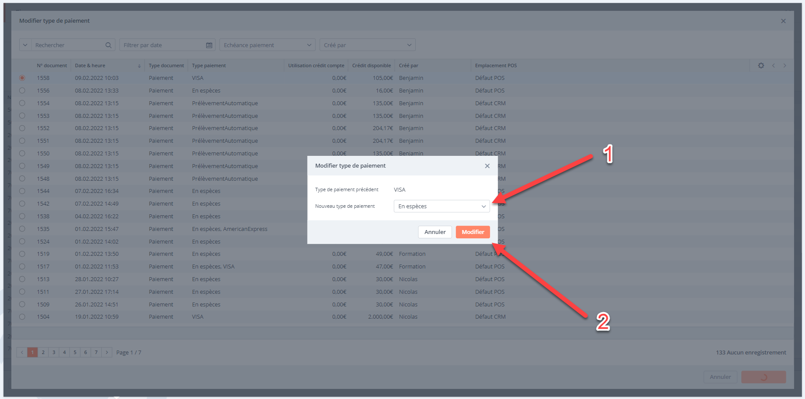Go to page 4

[64, 352]
